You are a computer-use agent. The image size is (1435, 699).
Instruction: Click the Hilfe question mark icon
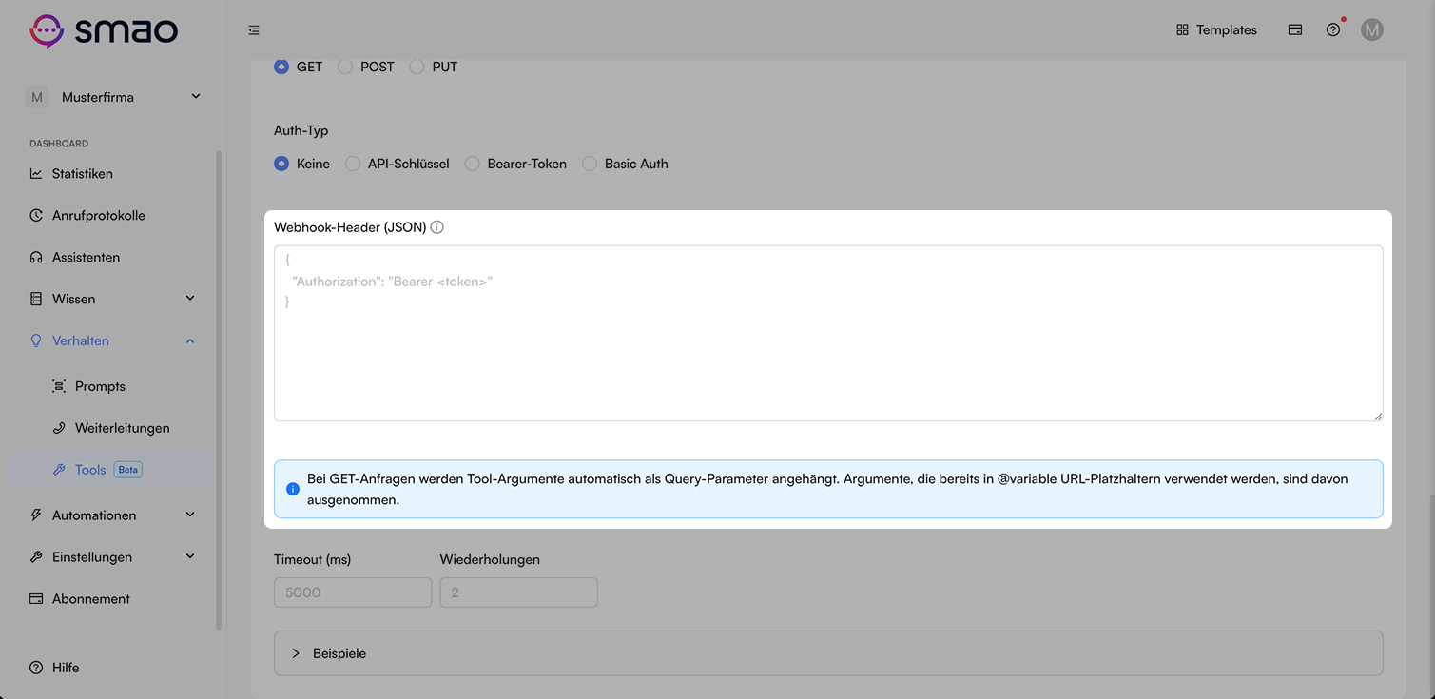tap(36, 668)
